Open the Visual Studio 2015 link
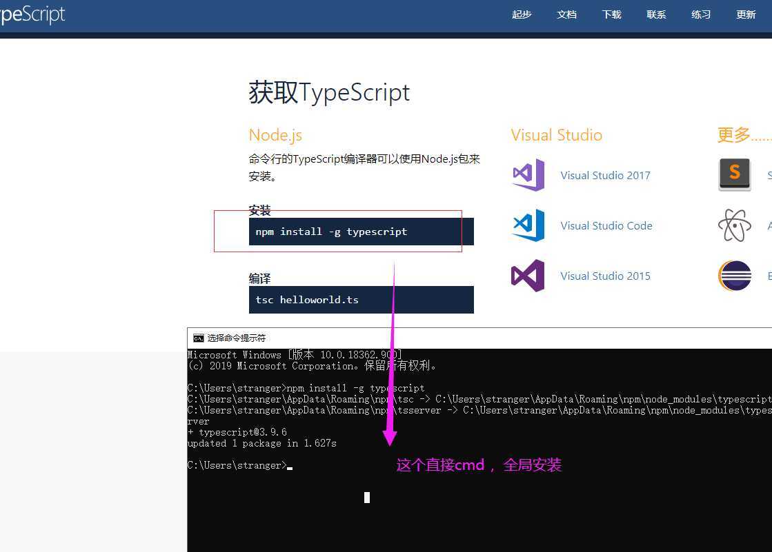 pyautogui.click(x=605, y=276)
